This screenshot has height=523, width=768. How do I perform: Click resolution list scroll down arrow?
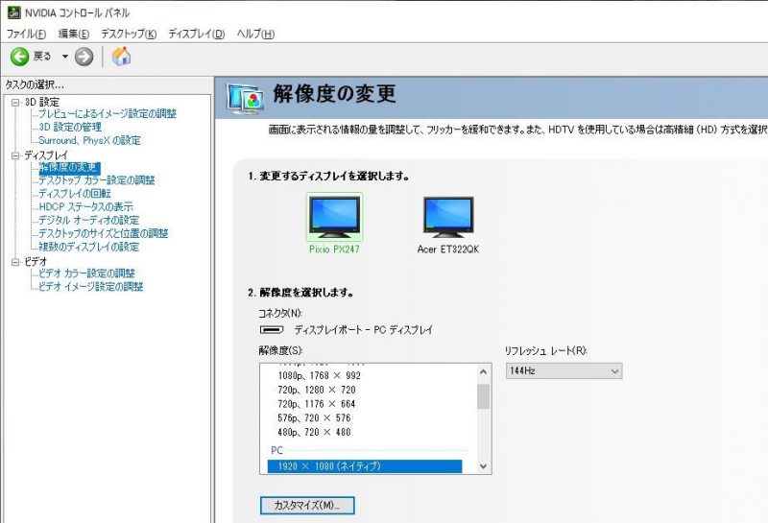pyautogui.click(x=484, y=466)
